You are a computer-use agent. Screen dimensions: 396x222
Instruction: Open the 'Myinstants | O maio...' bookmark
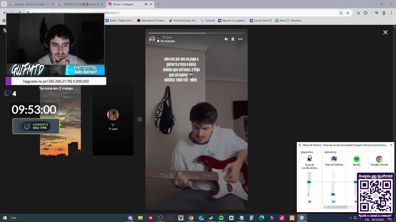(151, 21)
